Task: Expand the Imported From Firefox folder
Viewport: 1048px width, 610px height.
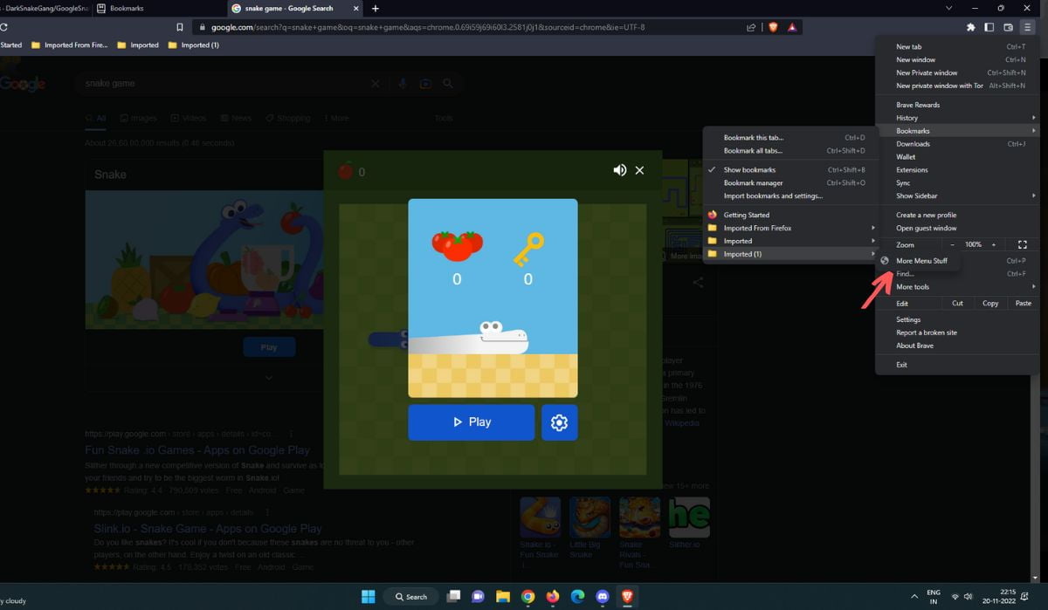Action: coord(757,228)
